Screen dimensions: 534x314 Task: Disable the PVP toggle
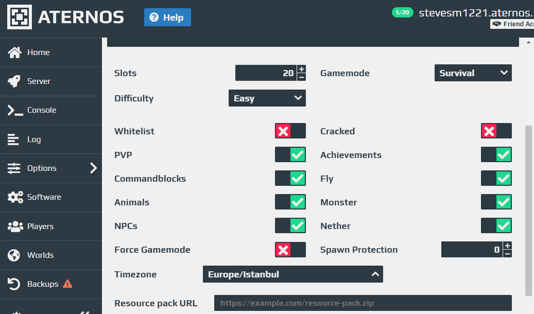click(290, 155)
